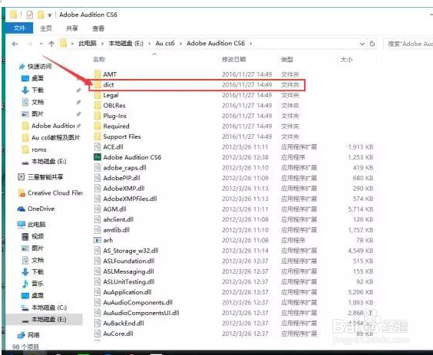Expand chevron after Au cs6 breadcrumb
Image resolution: width=433 pixels, height=355 pixels.
180,44
